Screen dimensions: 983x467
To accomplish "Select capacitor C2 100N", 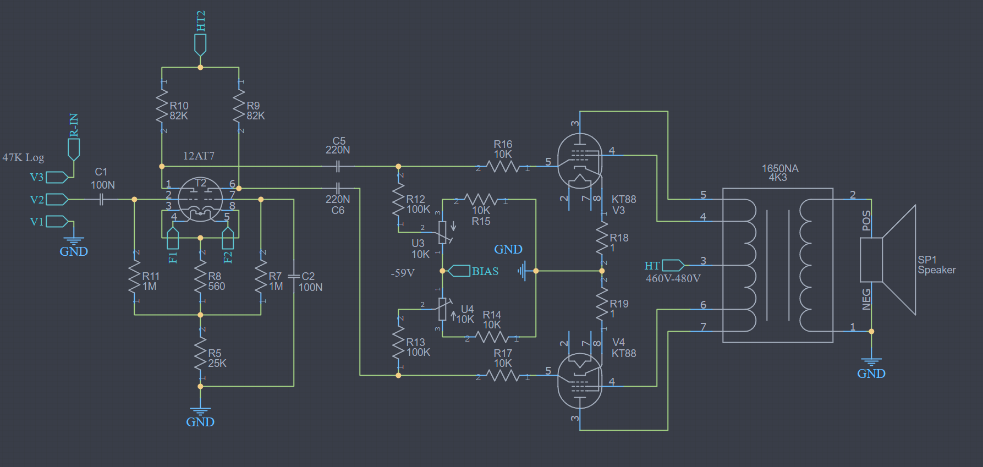I will point(294,276).
